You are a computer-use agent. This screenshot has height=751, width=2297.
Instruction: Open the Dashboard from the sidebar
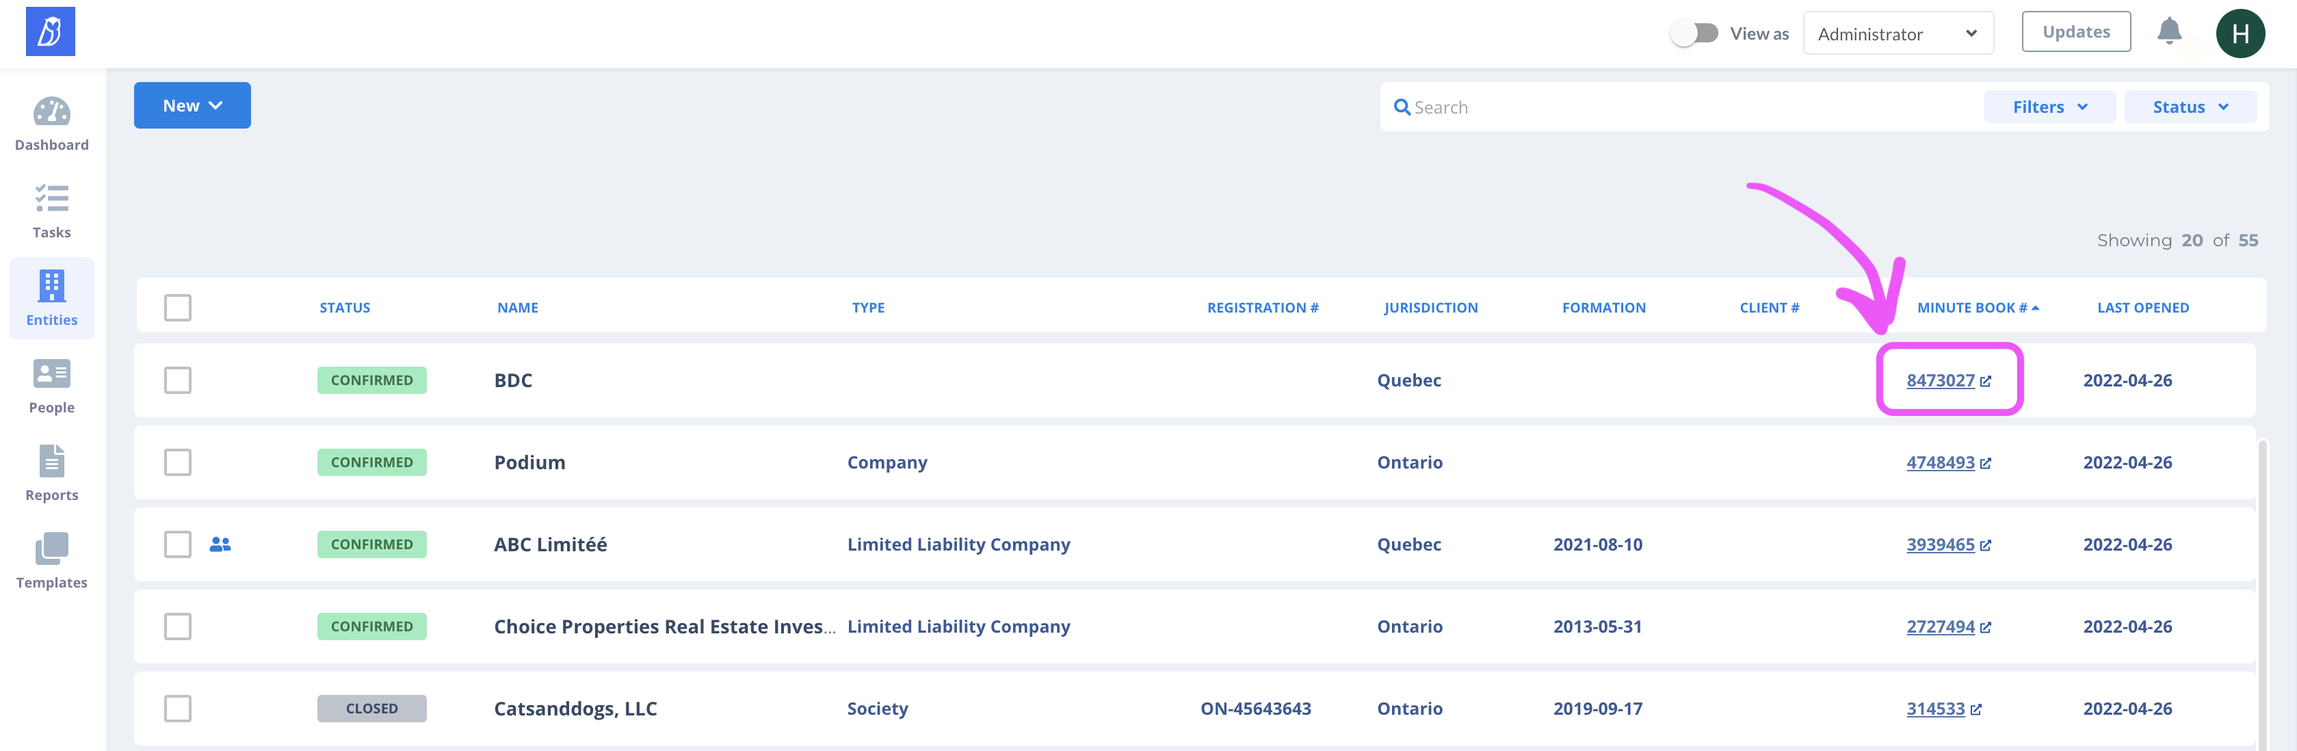click(52, 123)
